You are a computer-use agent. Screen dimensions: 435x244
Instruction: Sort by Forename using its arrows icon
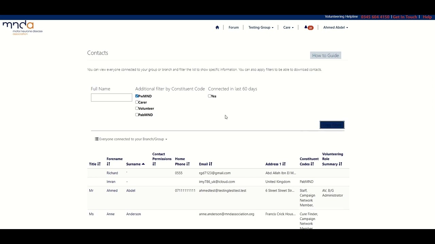click(108, 164)
